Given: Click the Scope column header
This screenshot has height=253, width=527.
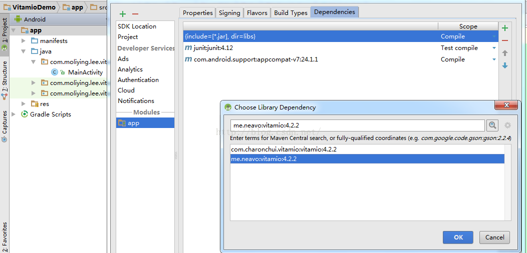Looking at the screenshot, I should point(468,26).
